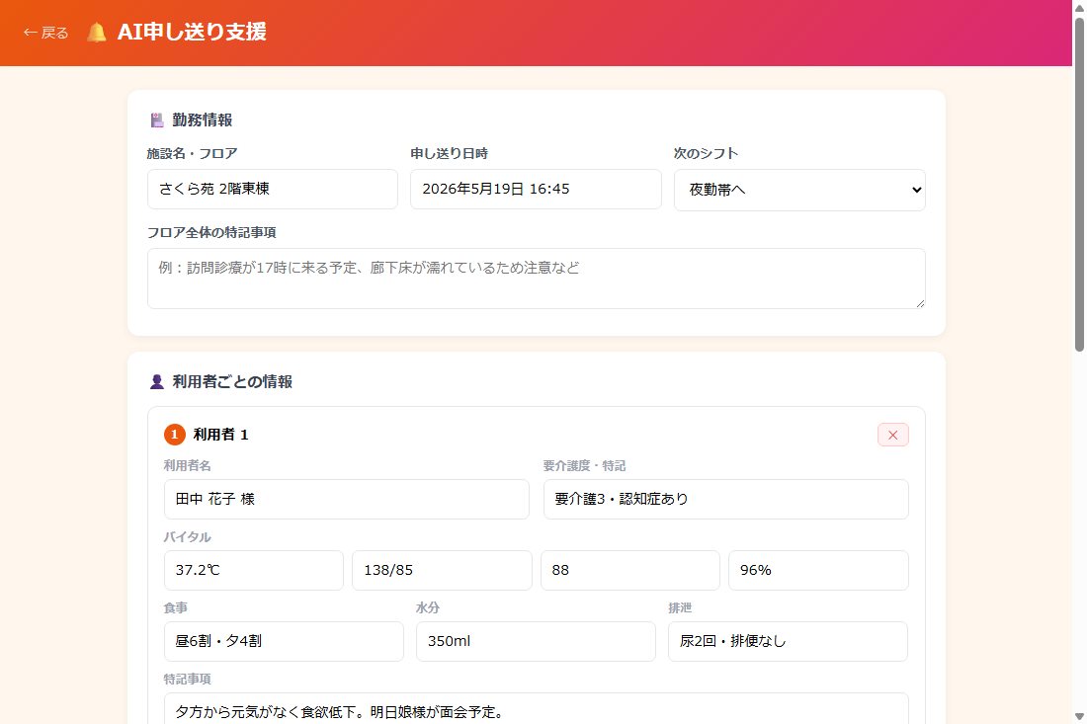1087x724 pixels.
Task: Edit the 食事 field 昼6割・夕4割
Action: coord(284,642)
